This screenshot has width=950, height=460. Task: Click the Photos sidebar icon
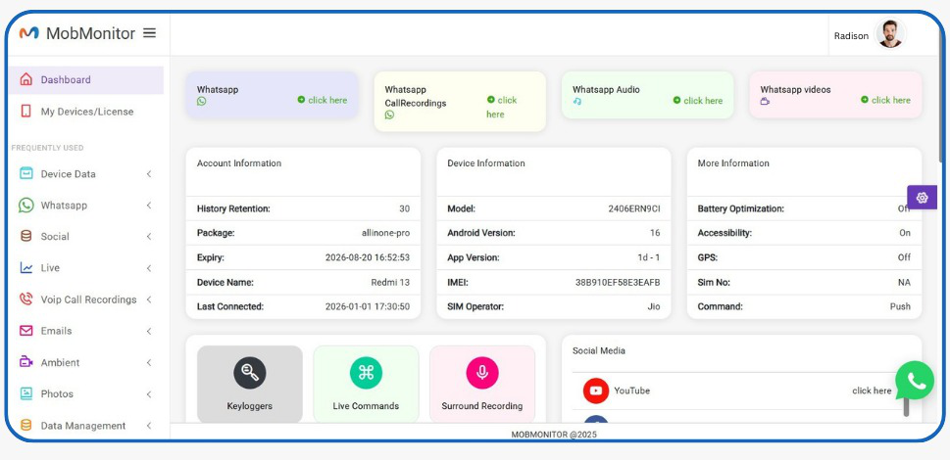point(26,393)
